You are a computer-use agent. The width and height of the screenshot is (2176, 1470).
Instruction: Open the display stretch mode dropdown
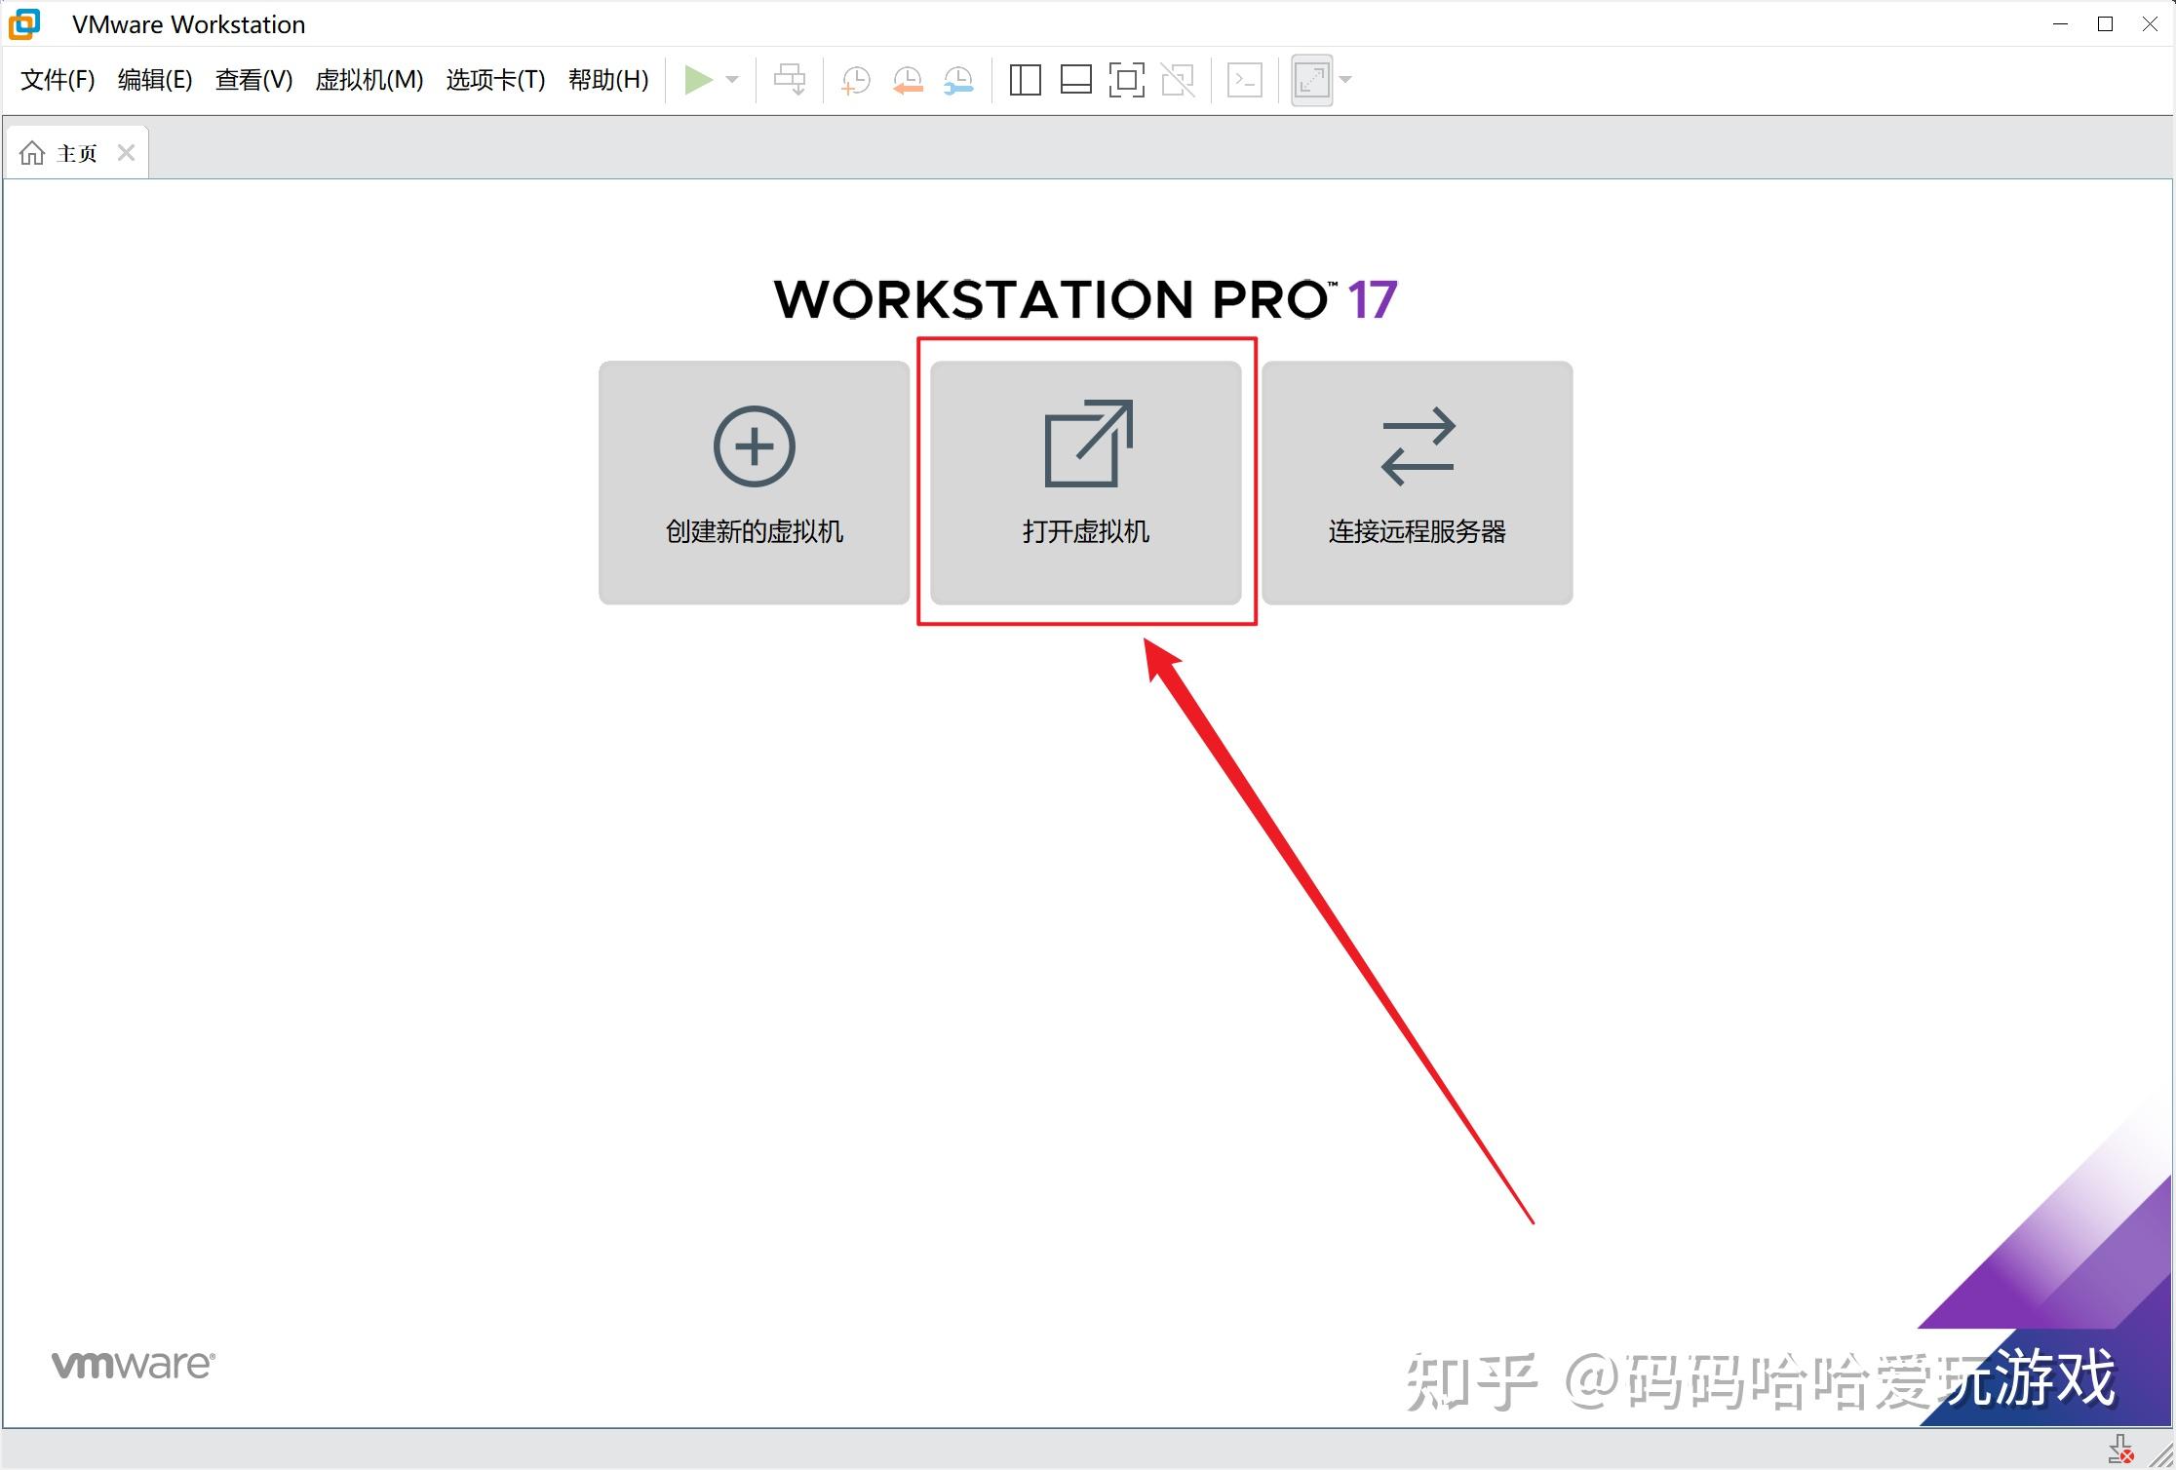tap(1345, 80)
